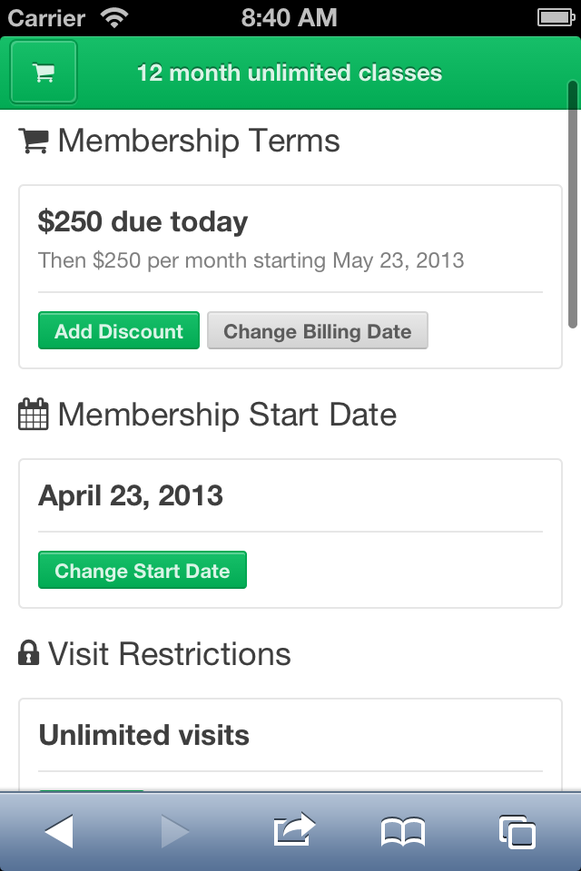Tap the 'Unlimited visits' heading

tap(143, 735)
